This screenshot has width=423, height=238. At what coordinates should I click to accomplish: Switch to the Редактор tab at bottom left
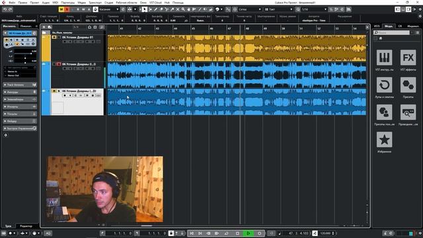click(26, 226)
